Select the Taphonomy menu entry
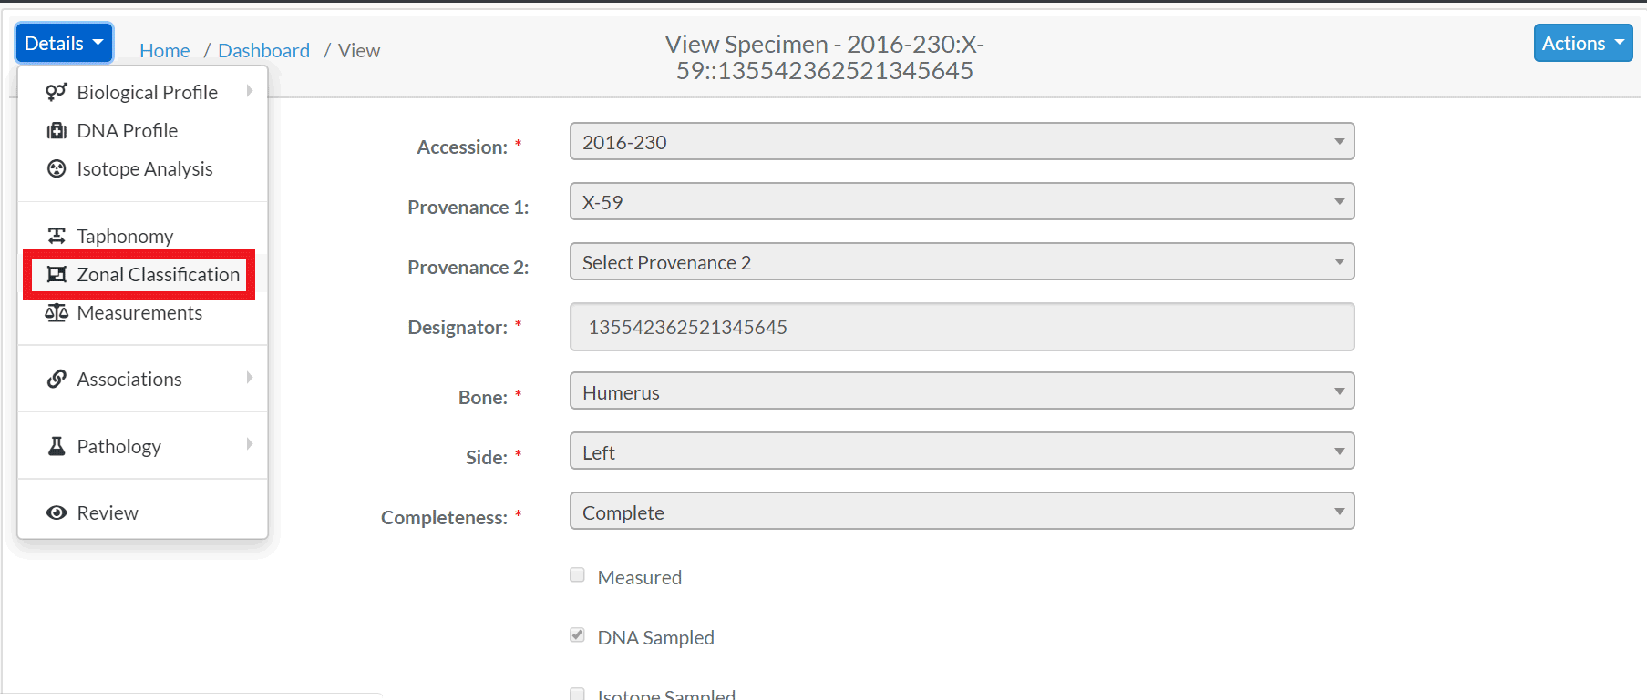The height and width of the screenshot is (700, 1647). (143, 236)
